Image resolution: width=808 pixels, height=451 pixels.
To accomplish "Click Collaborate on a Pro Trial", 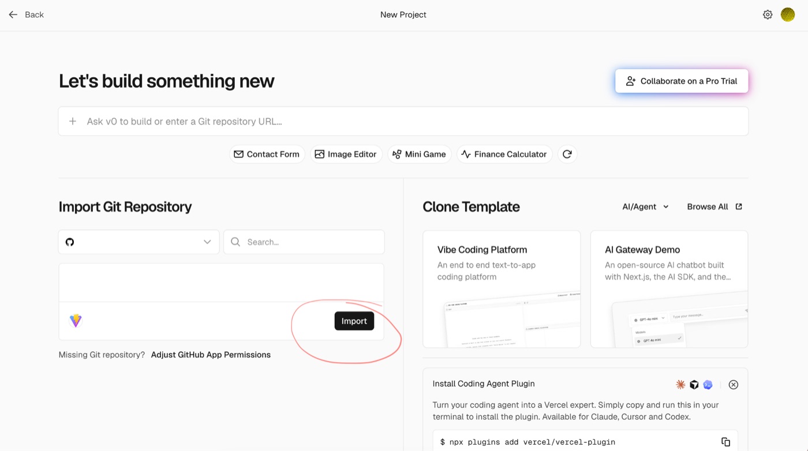I will tap(682, 81).
